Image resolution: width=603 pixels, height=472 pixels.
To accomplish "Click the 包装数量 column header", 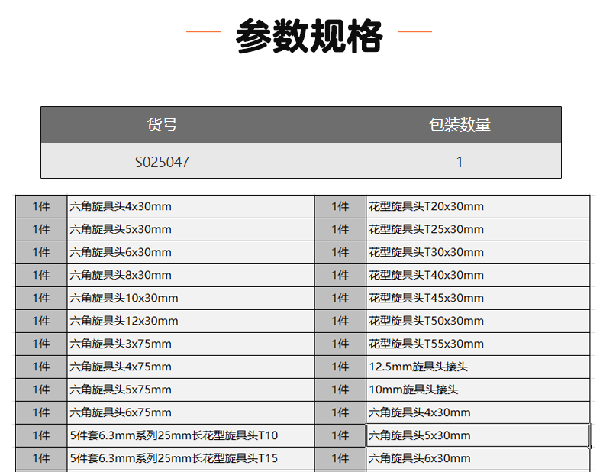I will point(460,124).
